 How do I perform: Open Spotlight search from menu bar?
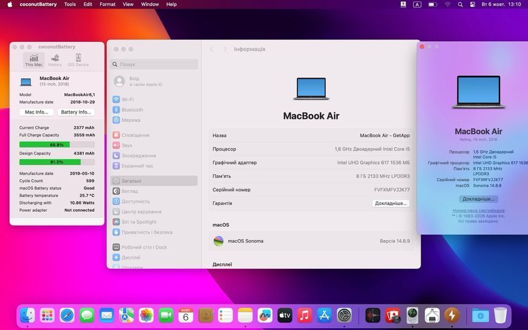coord(460,4)
